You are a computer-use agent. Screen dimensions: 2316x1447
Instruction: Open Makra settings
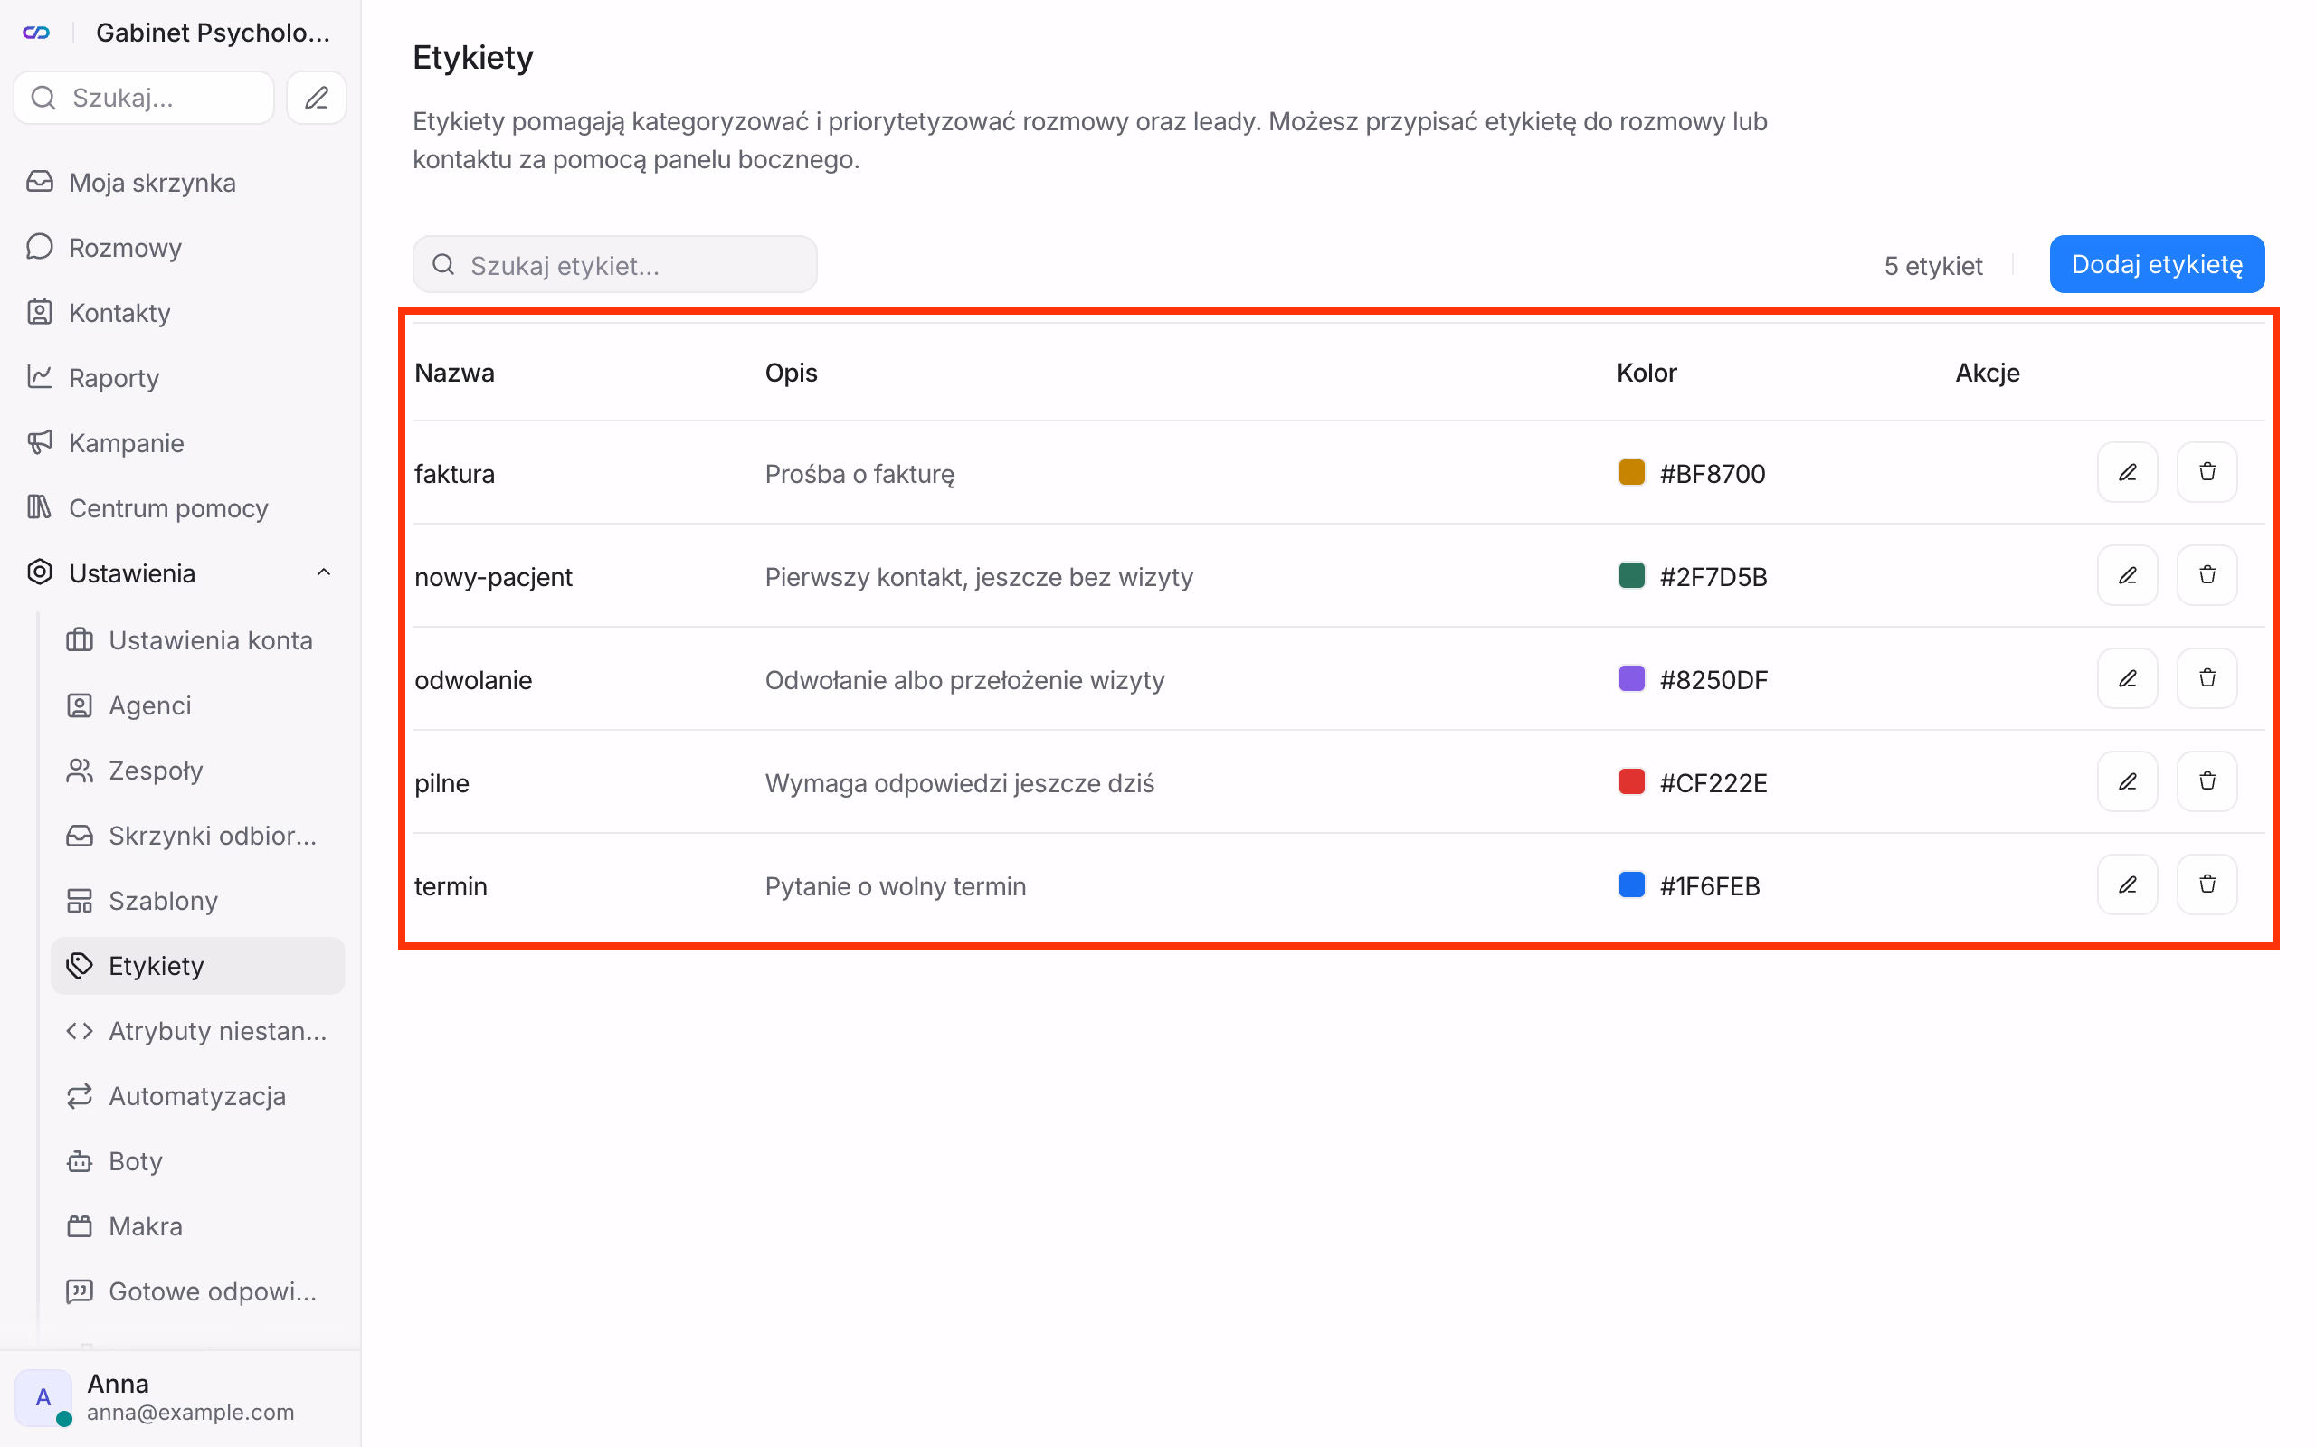tap(198, 1226)
